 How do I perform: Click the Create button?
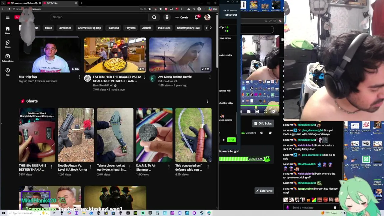[182, 17]
